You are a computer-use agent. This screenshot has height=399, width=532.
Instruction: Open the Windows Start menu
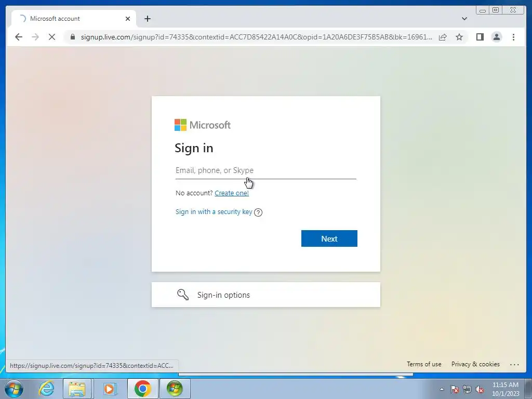pos(14,389)
